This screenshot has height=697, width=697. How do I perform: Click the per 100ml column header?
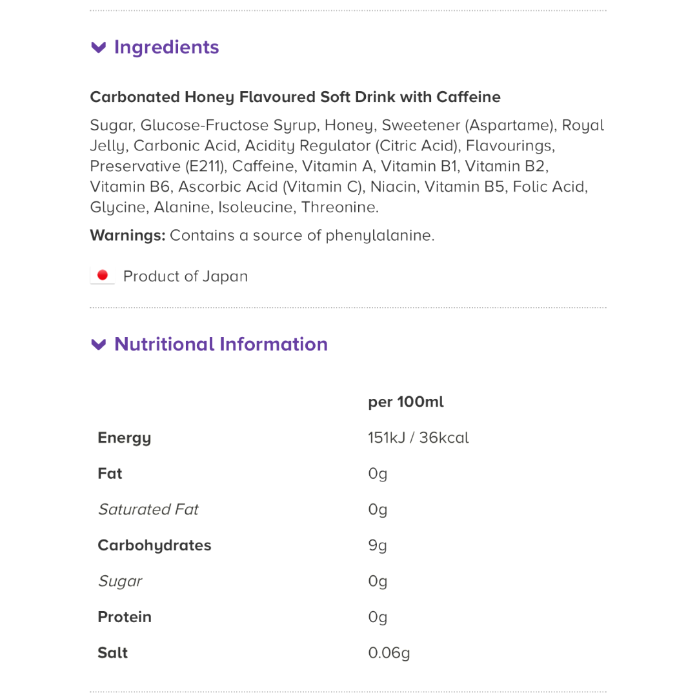coord(406,402)
